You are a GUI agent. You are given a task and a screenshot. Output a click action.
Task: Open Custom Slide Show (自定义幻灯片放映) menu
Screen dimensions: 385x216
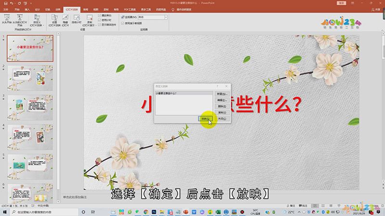click(37, 21)
